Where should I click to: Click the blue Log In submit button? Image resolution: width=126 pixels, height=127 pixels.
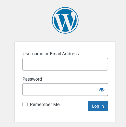click(x=98, y=106)
